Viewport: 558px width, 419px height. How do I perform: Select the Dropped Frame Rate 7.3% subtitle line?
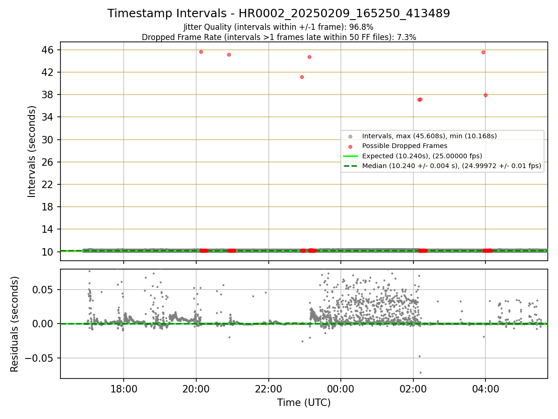pos(279,37)
